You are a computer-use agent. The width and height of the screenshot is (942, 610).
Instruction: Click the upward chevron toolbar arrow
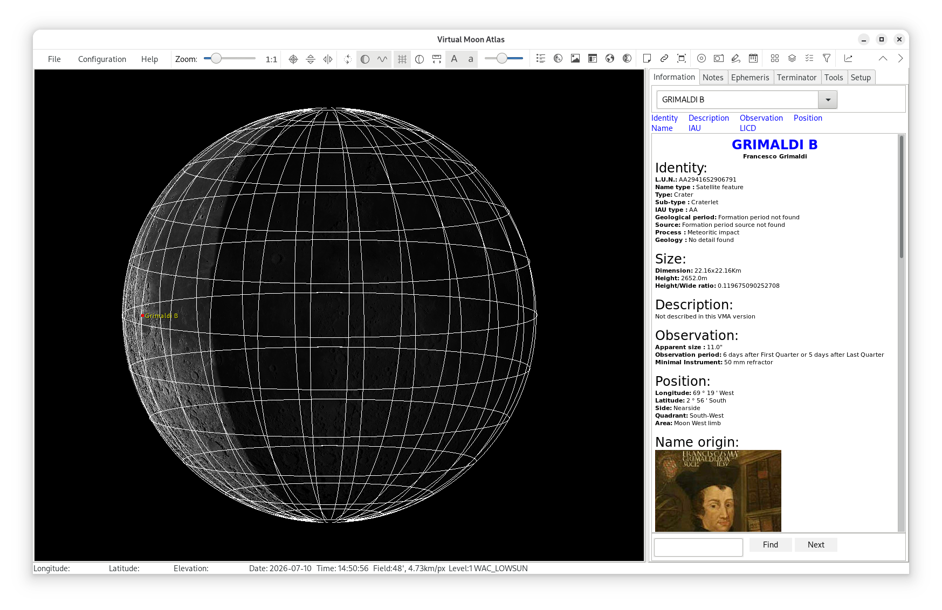pos(883,58)
